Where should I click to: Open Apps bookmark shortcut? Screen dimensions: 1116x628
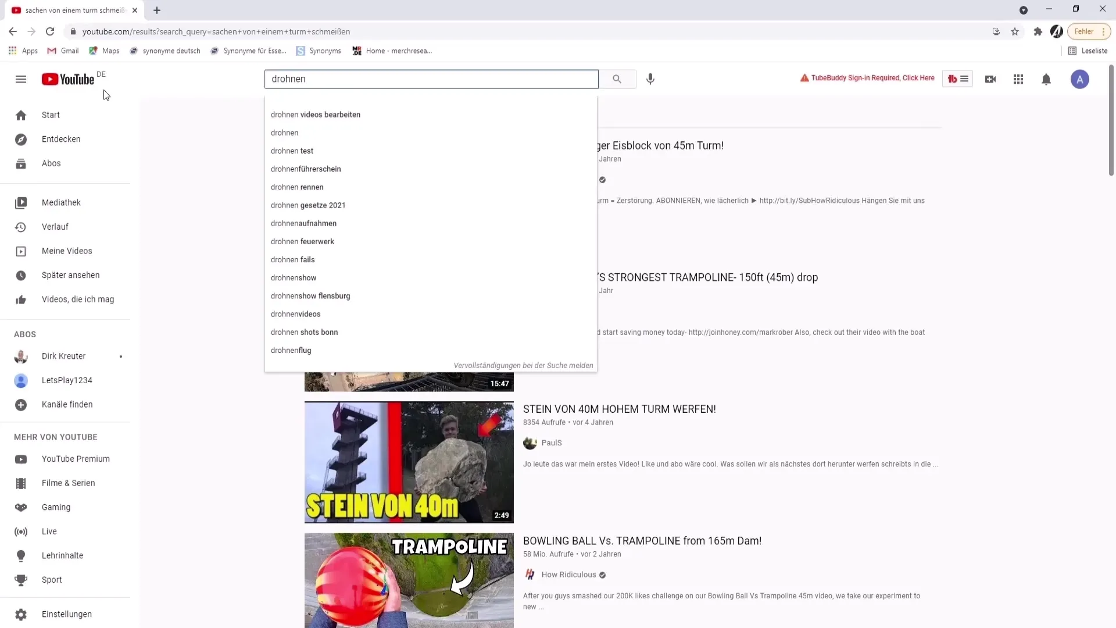(23, 51)
